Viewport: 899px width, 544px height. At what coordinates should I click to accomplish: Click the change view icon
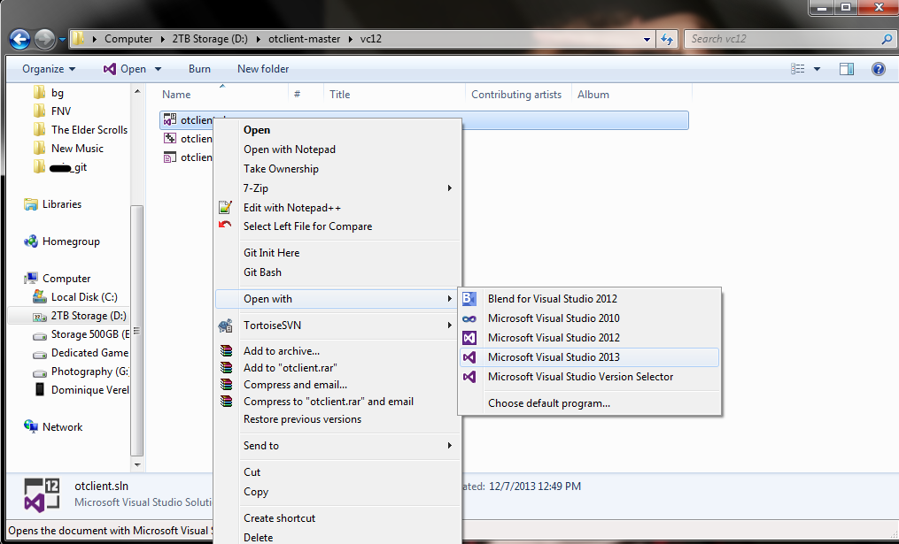point(797,69)
